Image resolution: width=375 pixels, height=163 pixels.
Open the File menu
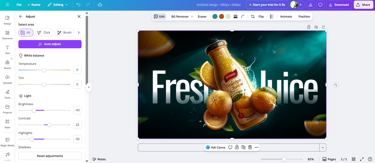[x=19, y=5]
